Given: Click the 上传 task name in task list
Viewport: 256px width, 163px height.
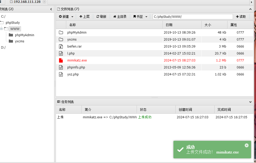Looking at the screenshot, I should (60, 117).
